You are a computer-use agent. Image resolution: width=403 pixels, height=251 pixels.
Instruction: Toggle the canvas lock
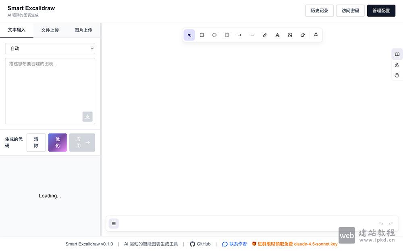point(397,65)
